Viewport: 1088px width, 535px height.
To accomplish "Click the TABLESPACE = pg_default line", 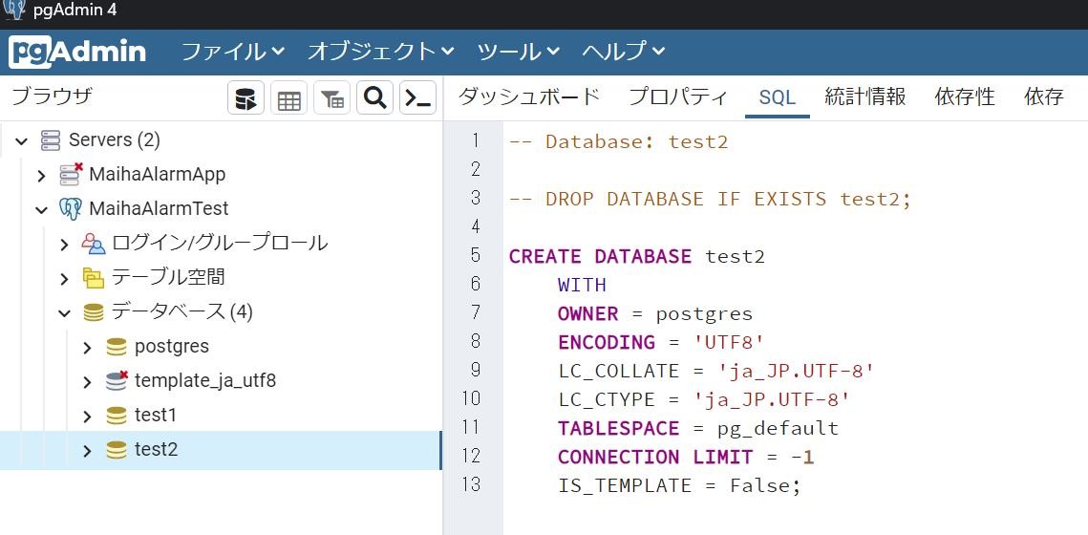I will click(x=698, y=428).
